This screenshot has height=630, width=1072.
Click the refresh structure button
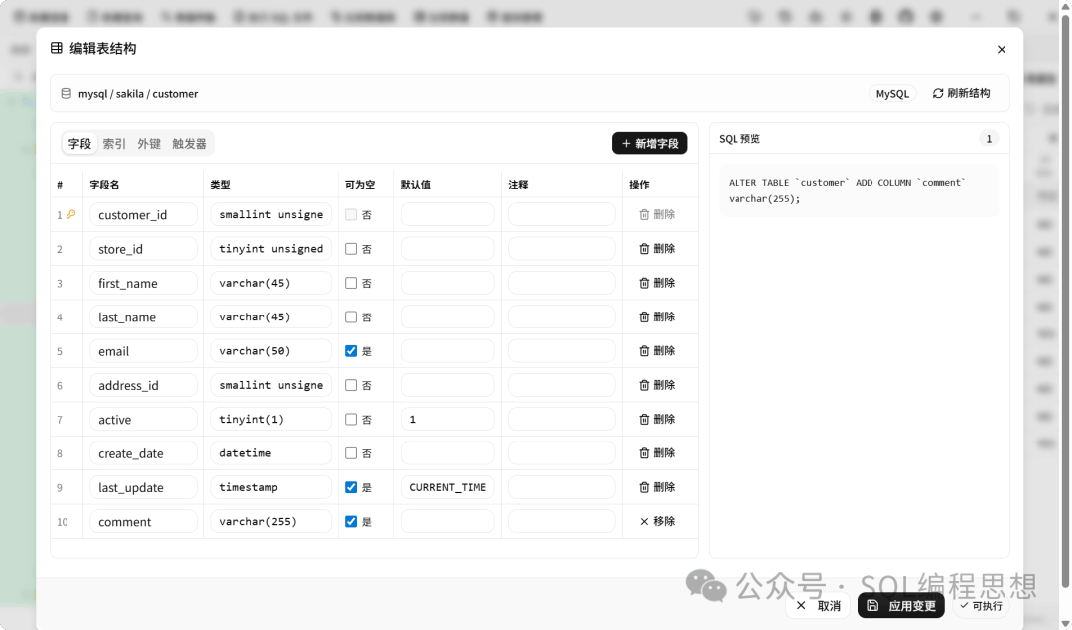coord(961,93)
